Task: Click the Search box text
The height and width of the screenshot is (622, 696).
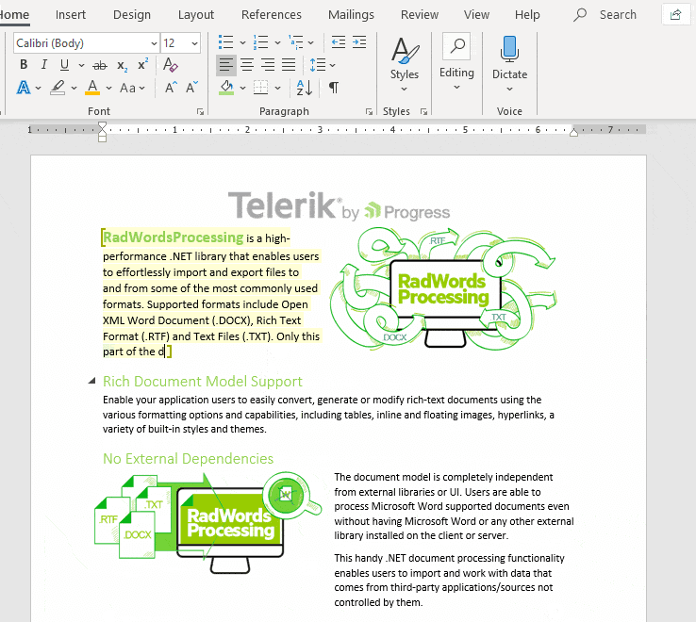Action: coord(618,15)
